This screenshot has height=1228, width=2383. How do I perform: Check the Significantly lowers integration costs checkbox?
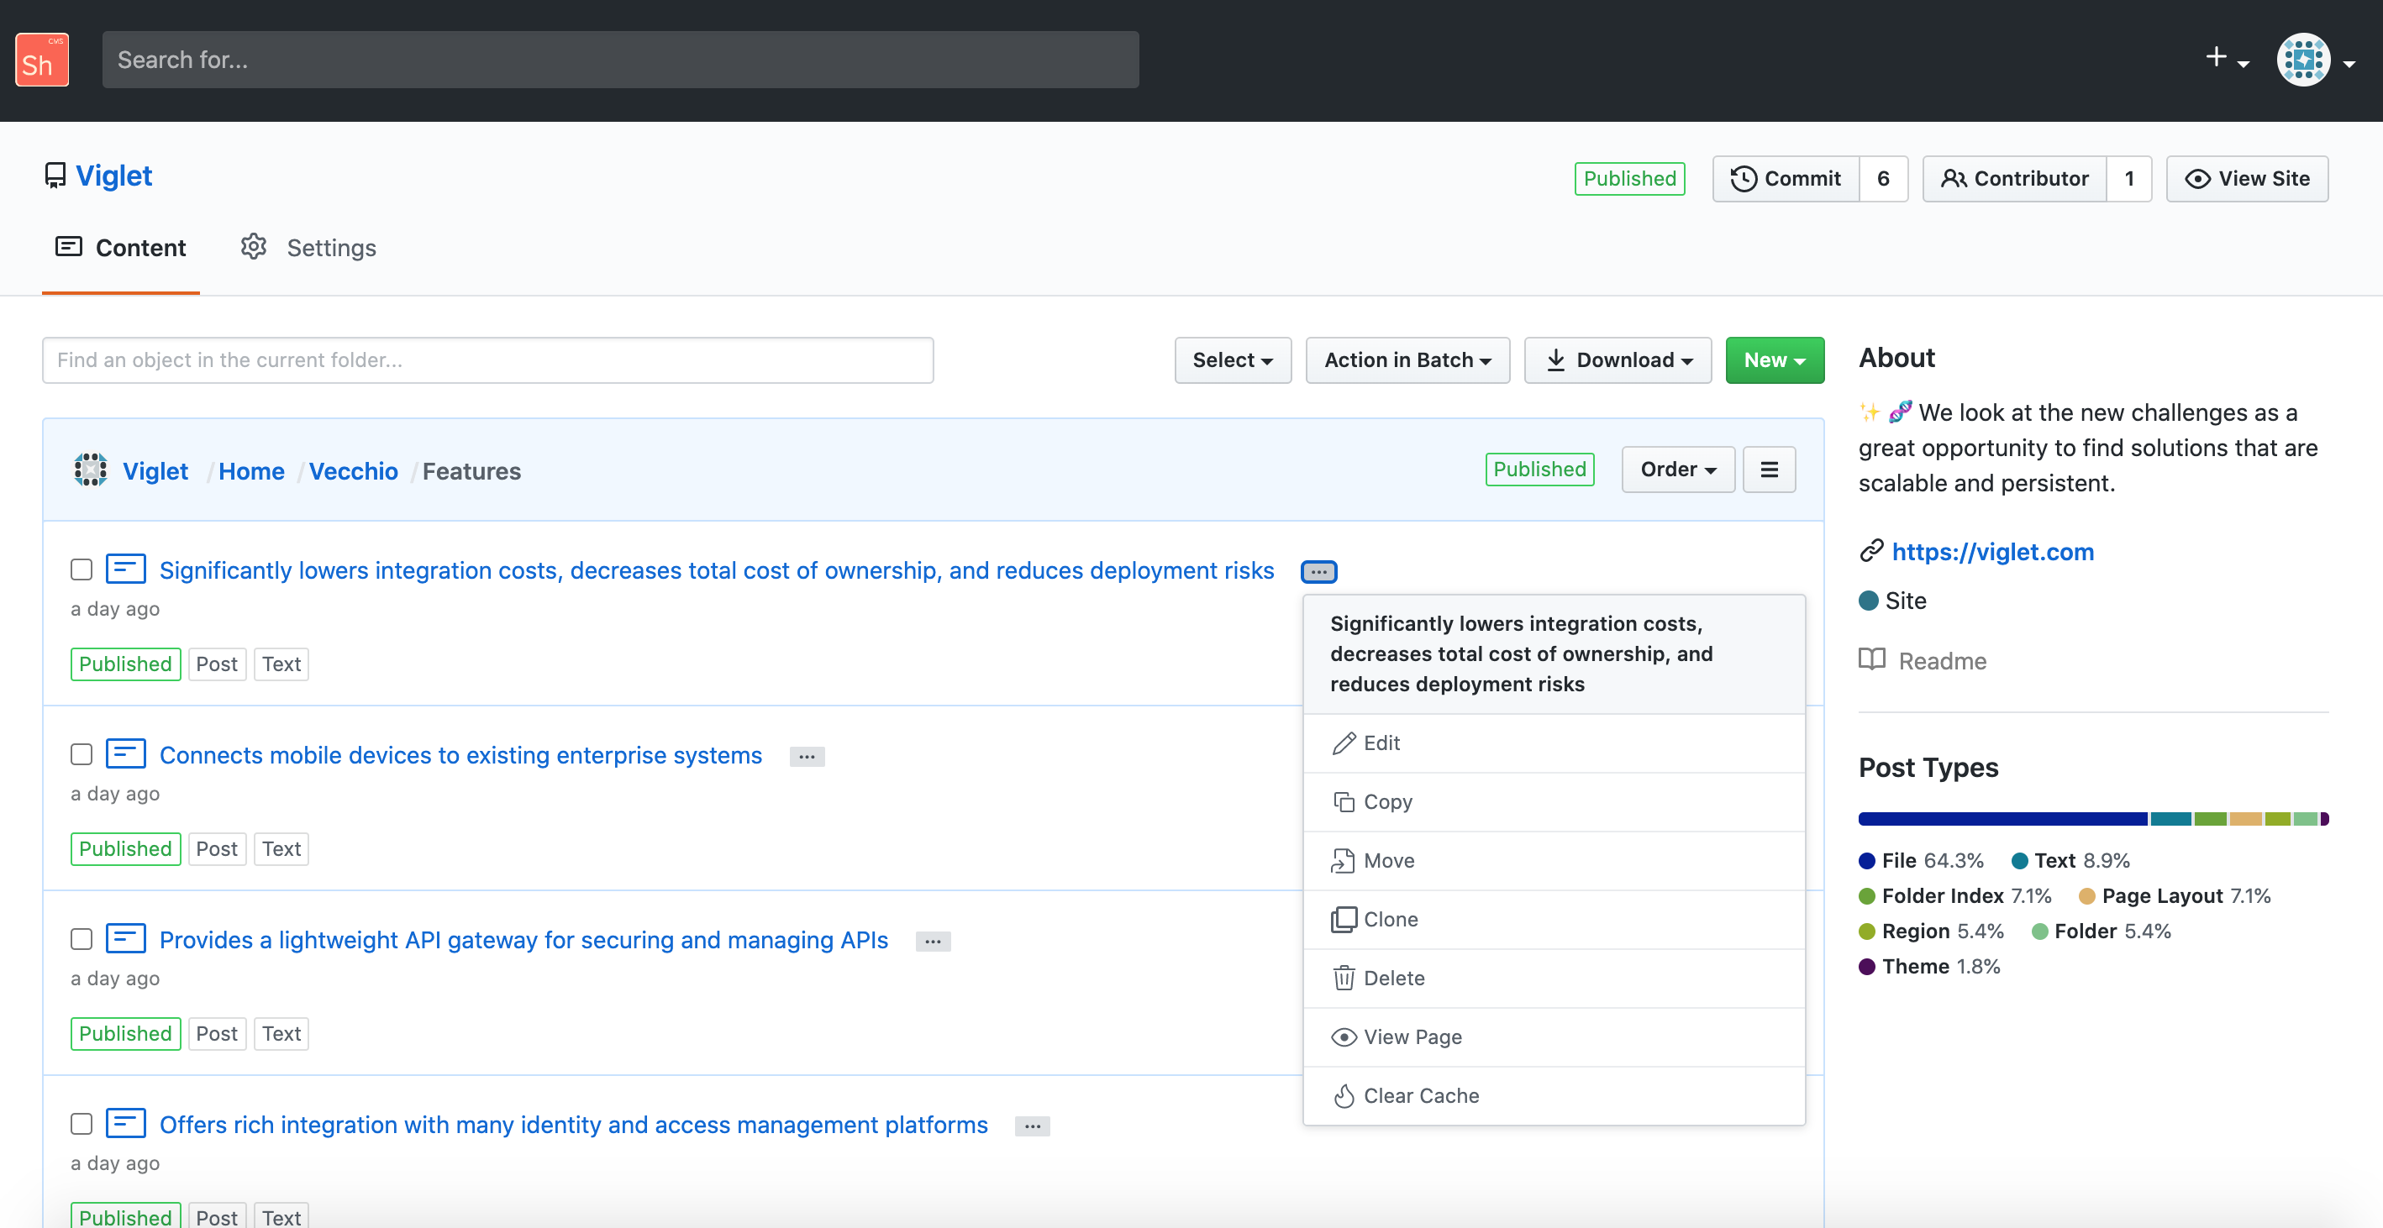(82, 569)
